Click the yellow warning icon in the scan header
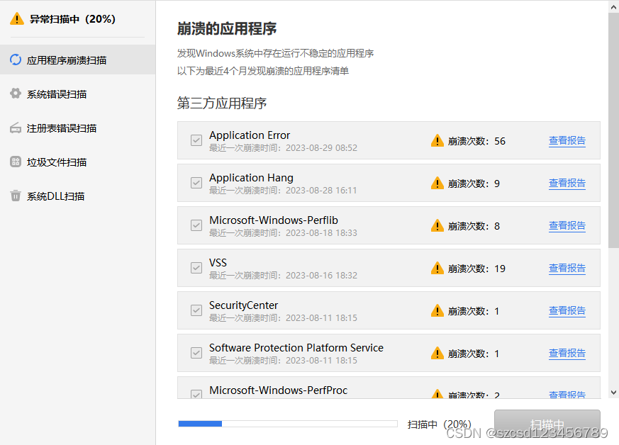Image resolution: width=619 pixels, height=445 pixels. tap(16, 19)
